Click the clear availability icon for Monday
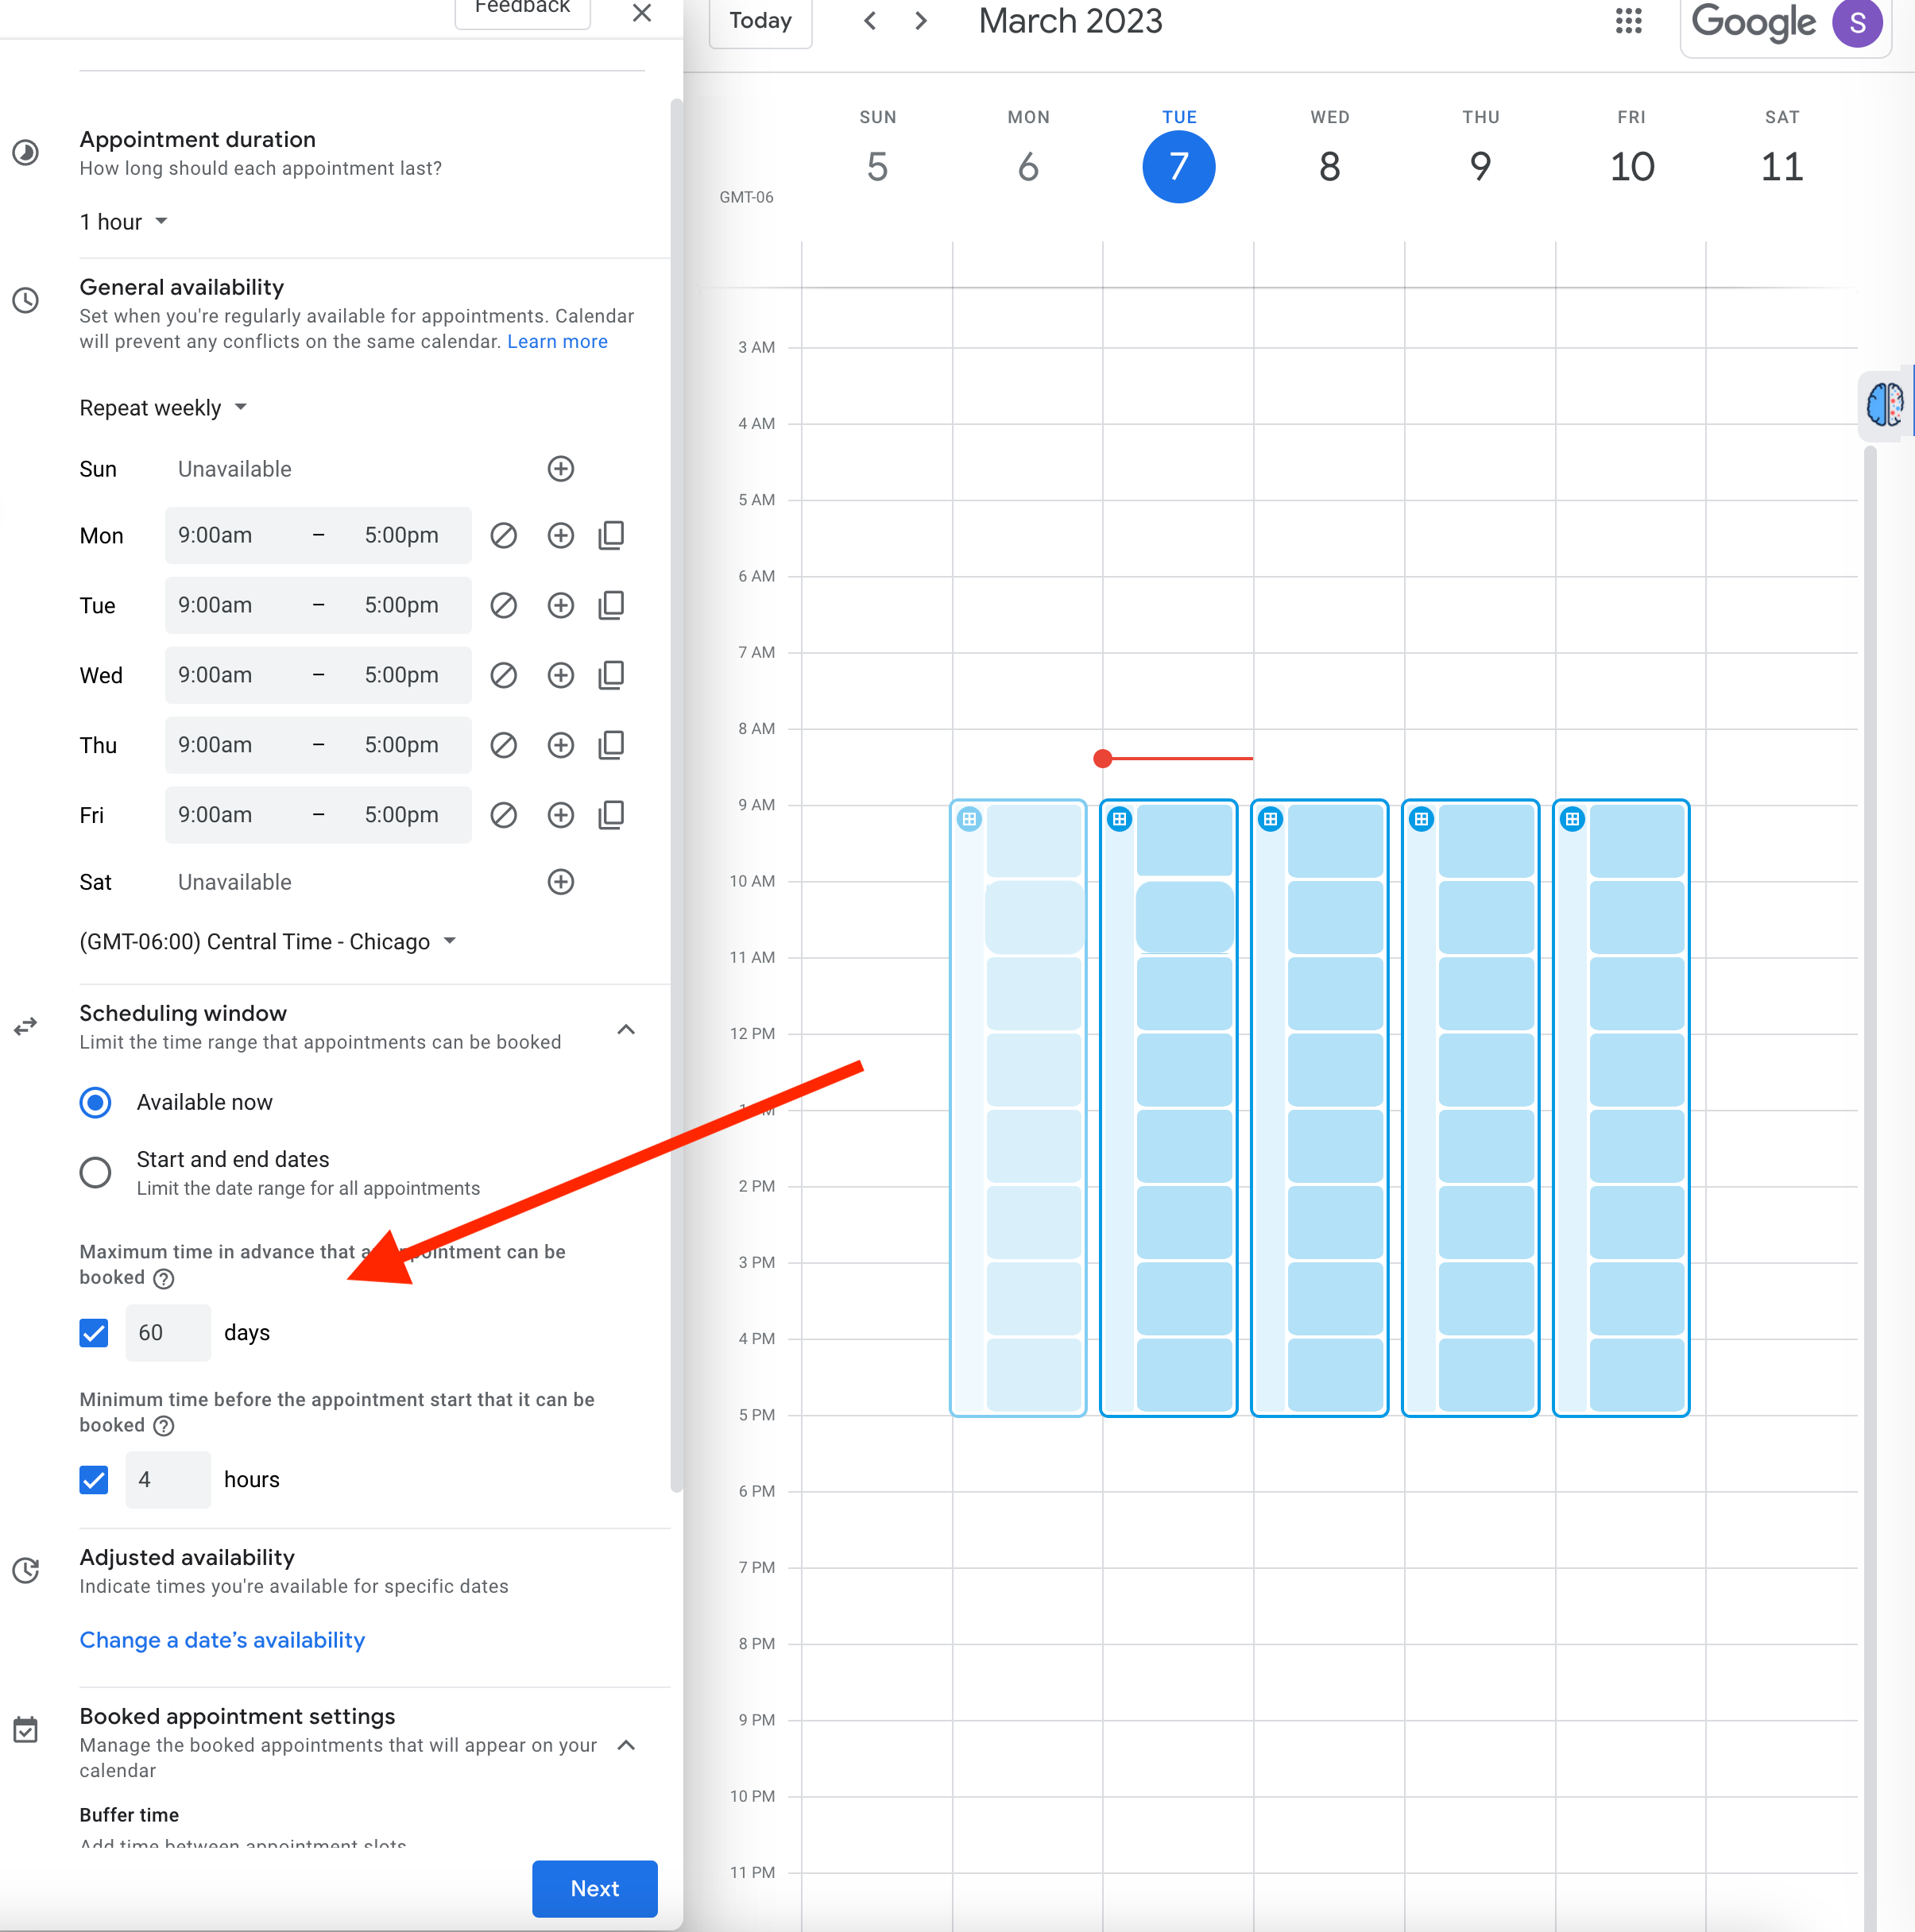The height and width of the screenshot is (1932, 1915). (501, 535)
